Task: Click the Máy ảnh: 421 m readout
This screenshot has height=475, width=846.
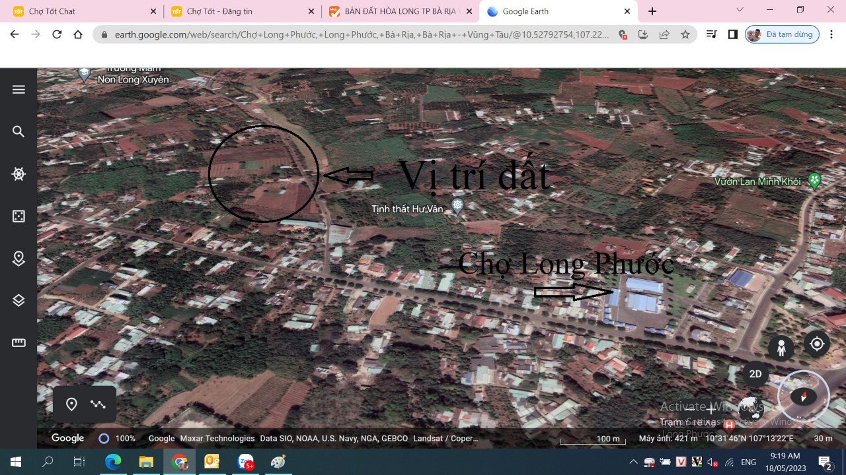Action: click(x=668, y=438)
